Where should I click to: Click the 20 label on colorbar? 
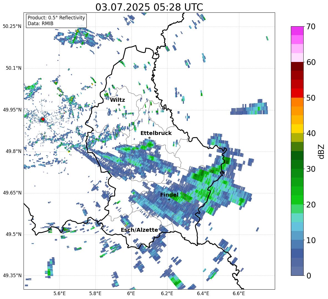tap(311, 205)
